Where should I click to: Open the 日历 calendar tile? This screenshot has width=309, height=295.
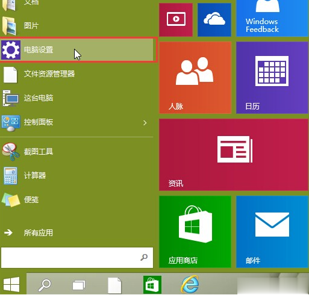272,78
